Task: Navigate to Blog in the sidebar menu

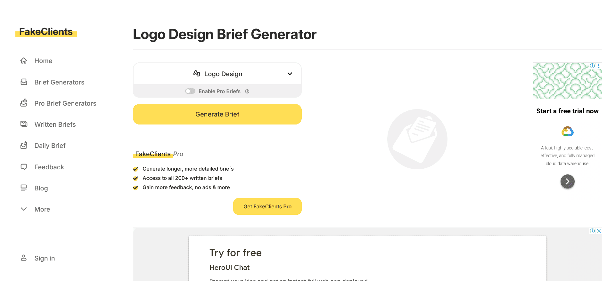Action: click(41, 188)
